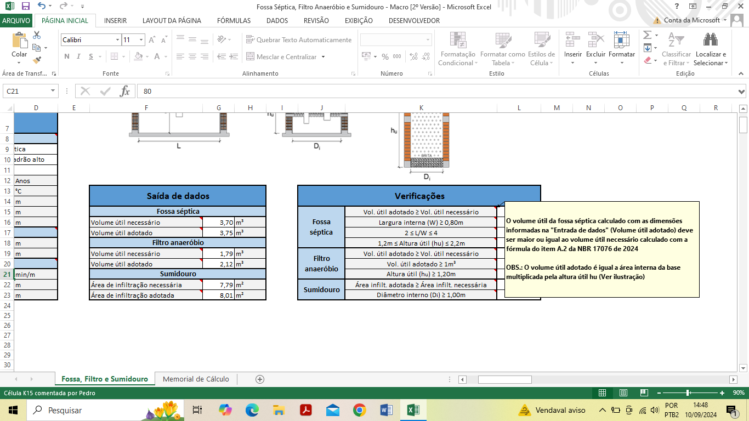This screenshot has width=749, height=421.
Task: Switch to Normal view in status bar
Action: coord(602,392)
